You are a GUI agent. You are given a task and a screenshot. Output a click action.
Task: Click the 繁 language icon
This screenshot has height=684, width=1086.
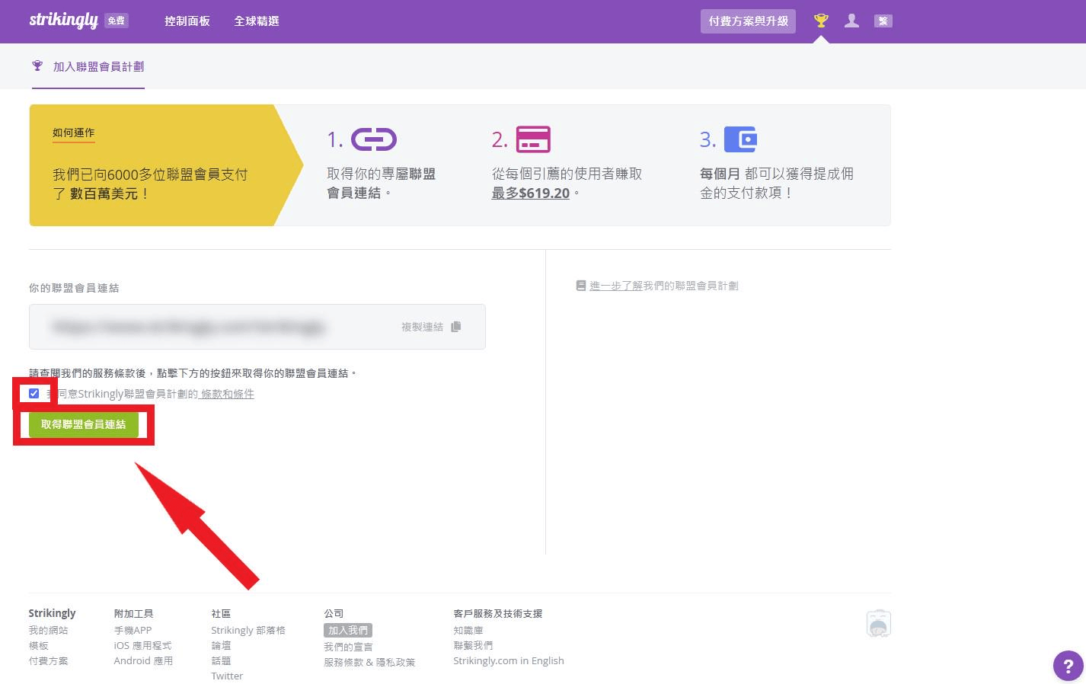(883, 21)
